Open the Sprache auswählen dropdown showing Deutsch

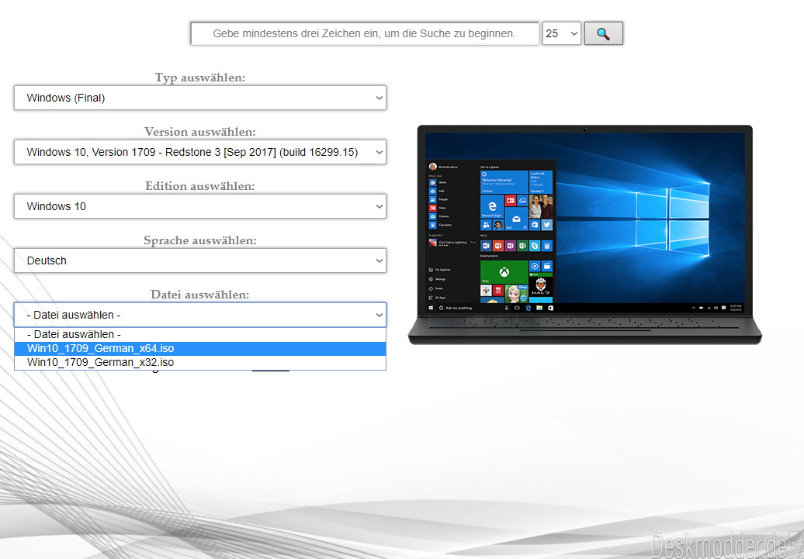(200, 261)
